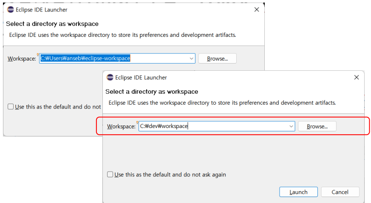
Task: Enable 'Use this as the default' in the front launcher
Action: pos(110,175)
